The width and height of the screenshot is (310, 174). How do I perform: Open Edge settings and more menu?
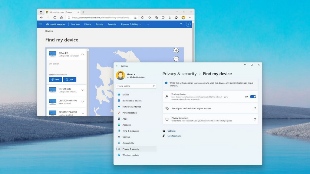pyautogui.click(x=190, y=18)
